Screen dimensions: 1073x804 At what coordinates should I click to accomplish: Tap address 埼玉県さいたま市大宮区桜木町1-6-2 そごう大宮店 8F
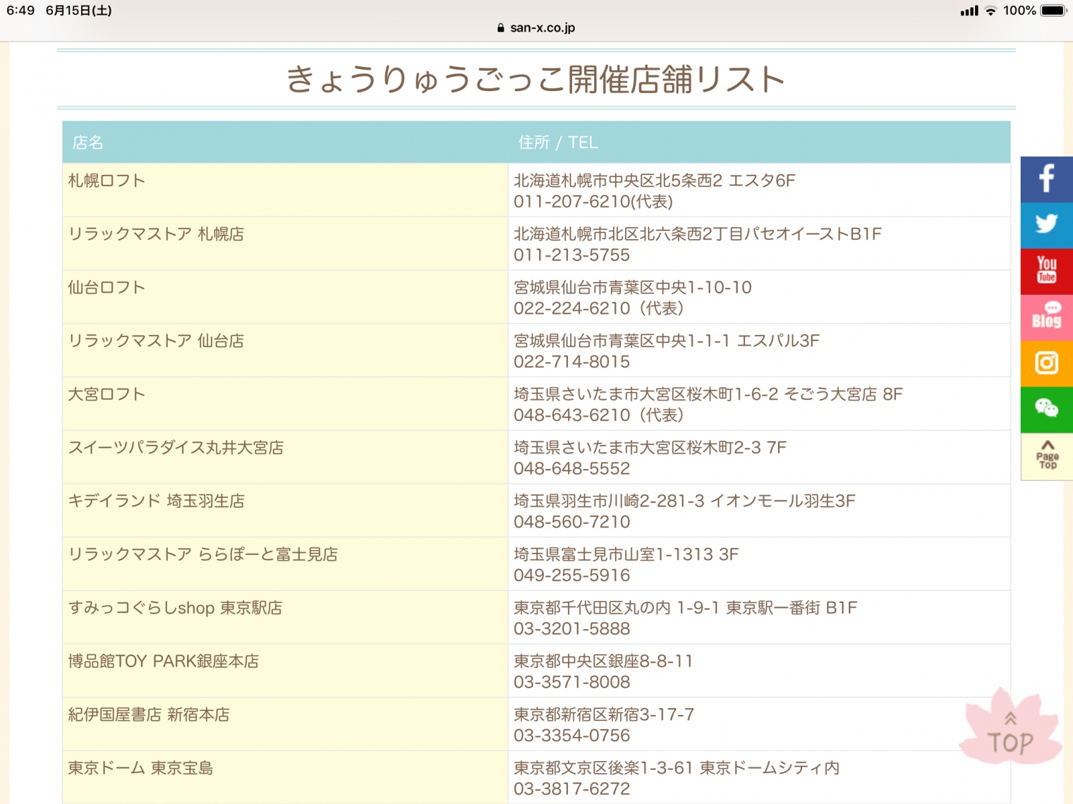pos(708,394)
